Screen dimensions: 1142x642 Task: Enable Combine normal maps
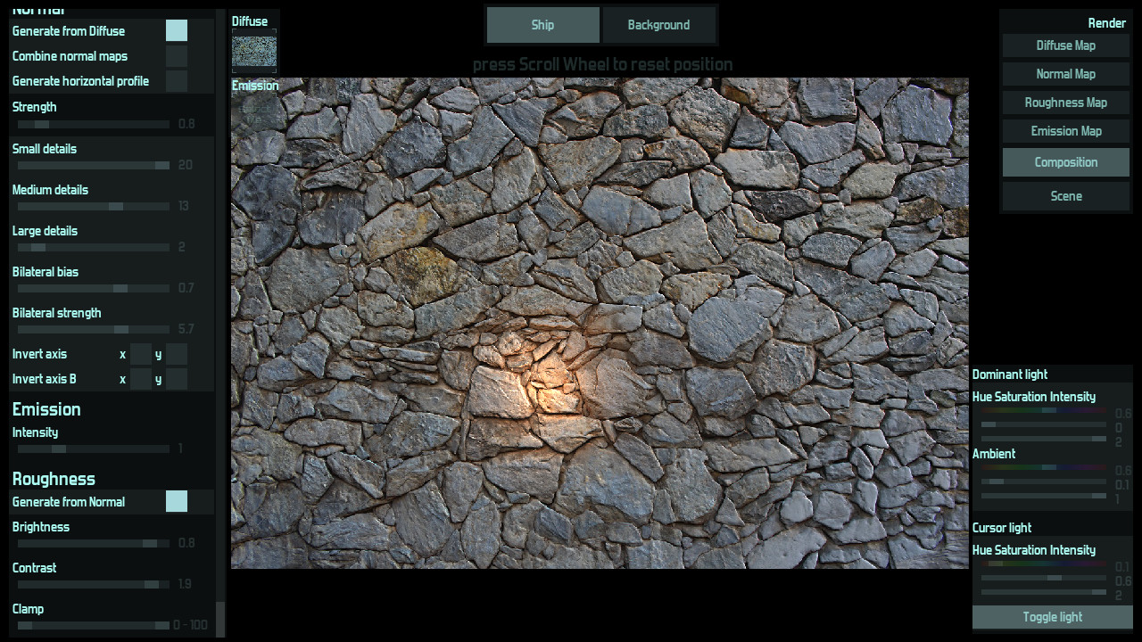click(177, 55)
